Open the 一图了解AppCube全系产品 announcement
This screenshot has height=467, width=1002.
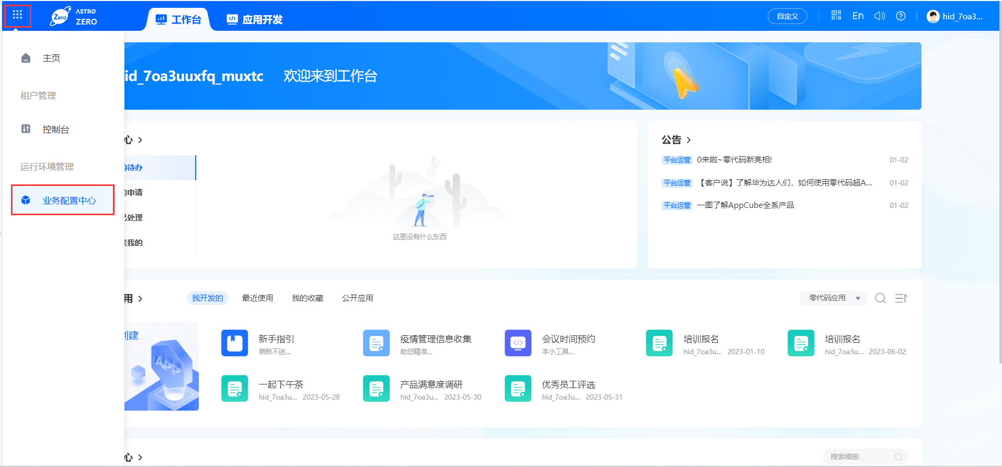[x=745, y=205]
